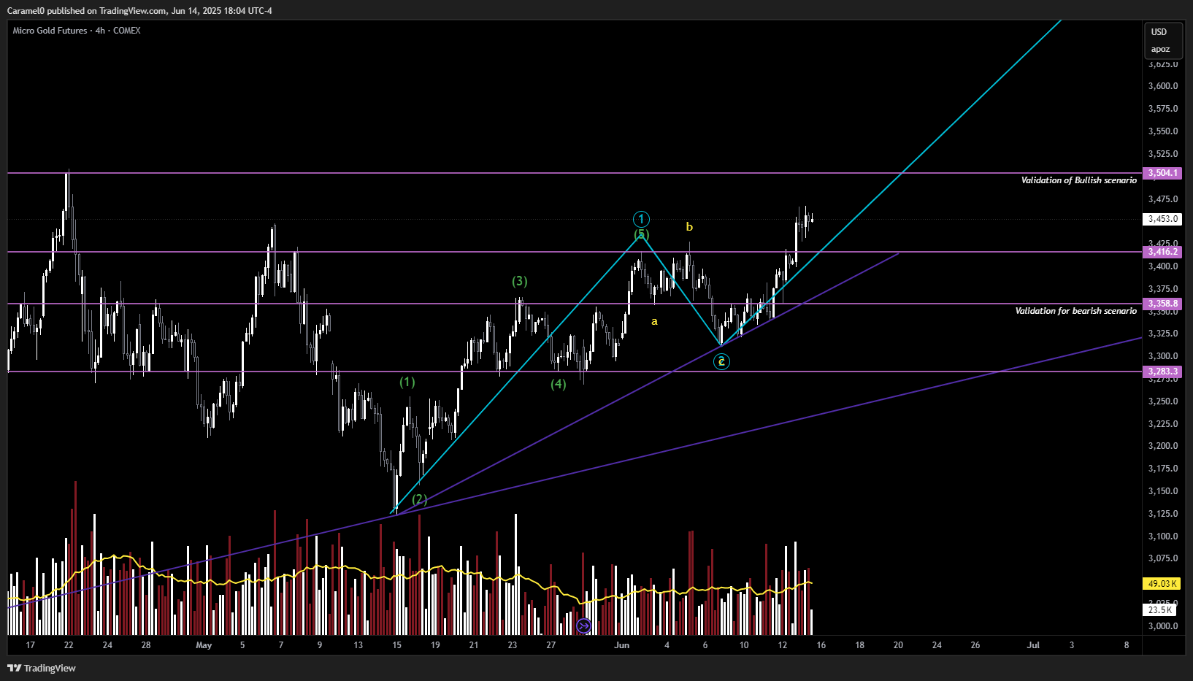Image resolution: width=1193 pixels, height=681 pixels.
Task: Select the cyan circled 1 wave label
Action: (641, 219)
